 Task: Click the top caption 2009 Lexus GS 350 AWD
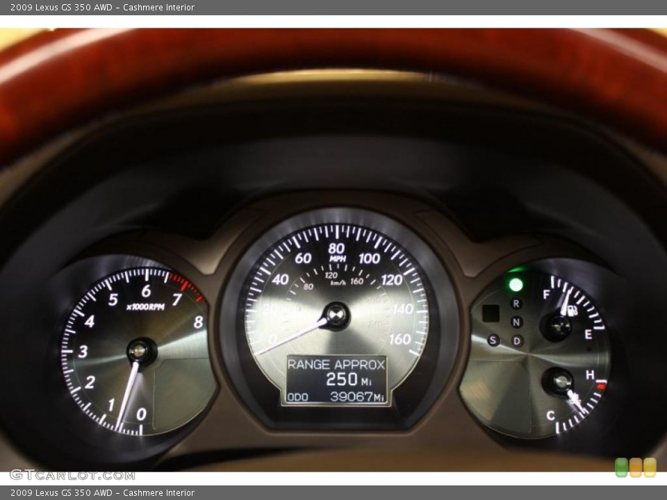point(61,7)
